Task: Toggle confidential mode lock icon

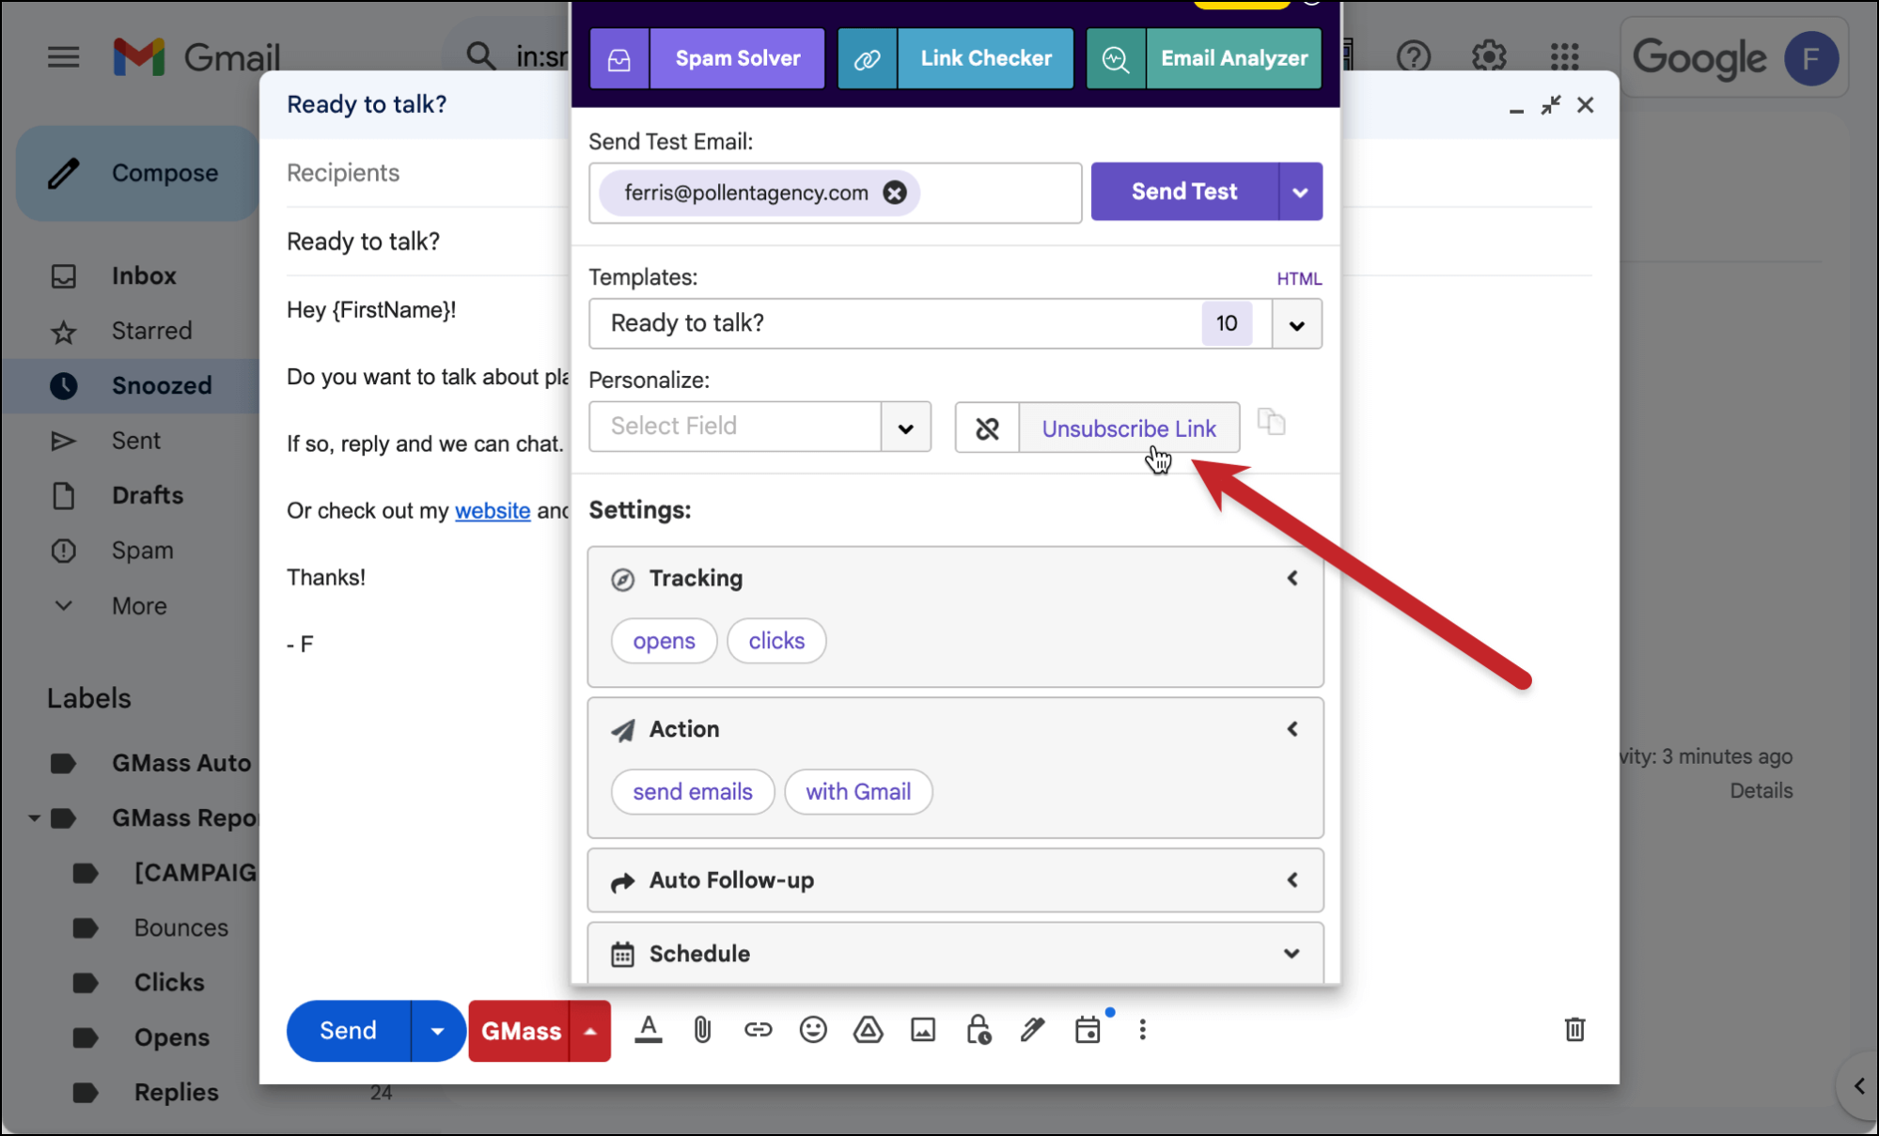Action: click(979, 1031)
